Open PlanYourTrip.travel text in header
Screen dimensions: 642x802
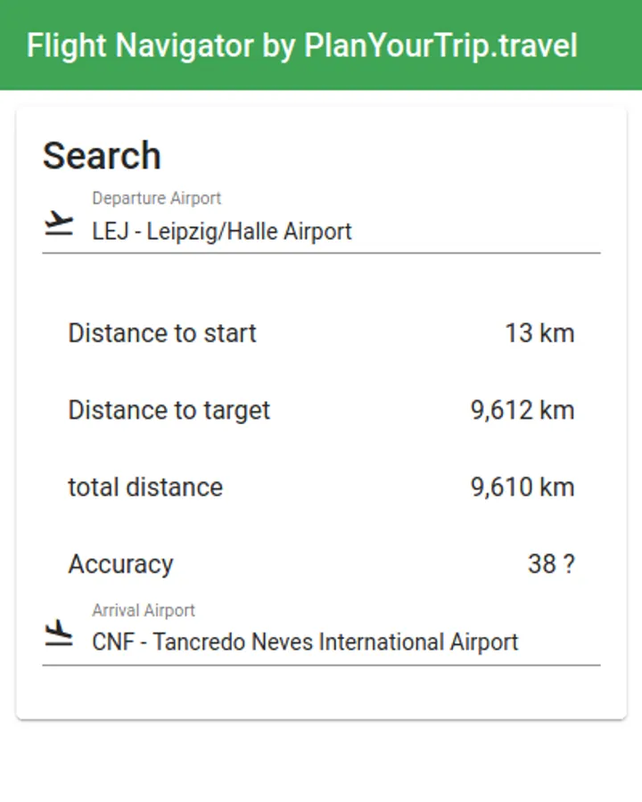tap(440, 45)
